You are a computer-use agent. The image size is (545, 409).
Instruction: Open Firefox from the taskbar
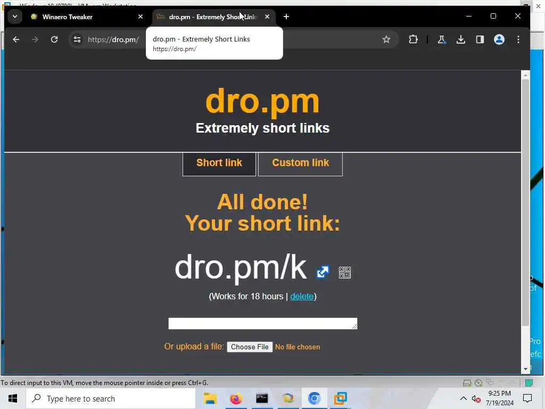(x=236, y=398)
